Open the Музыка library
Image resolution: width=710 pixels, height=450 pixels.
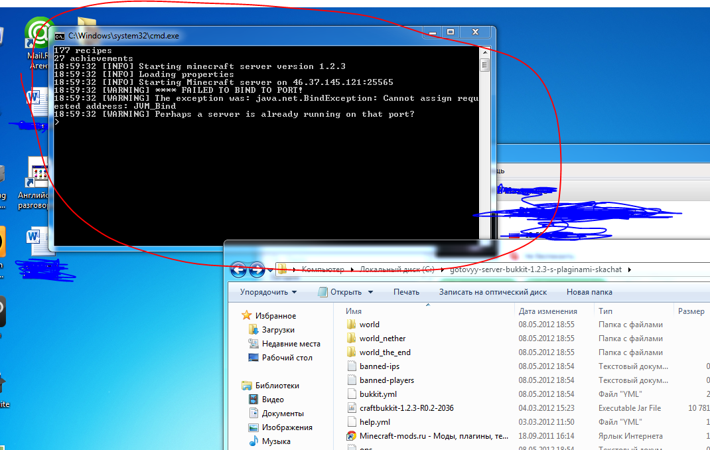[276, 441]
